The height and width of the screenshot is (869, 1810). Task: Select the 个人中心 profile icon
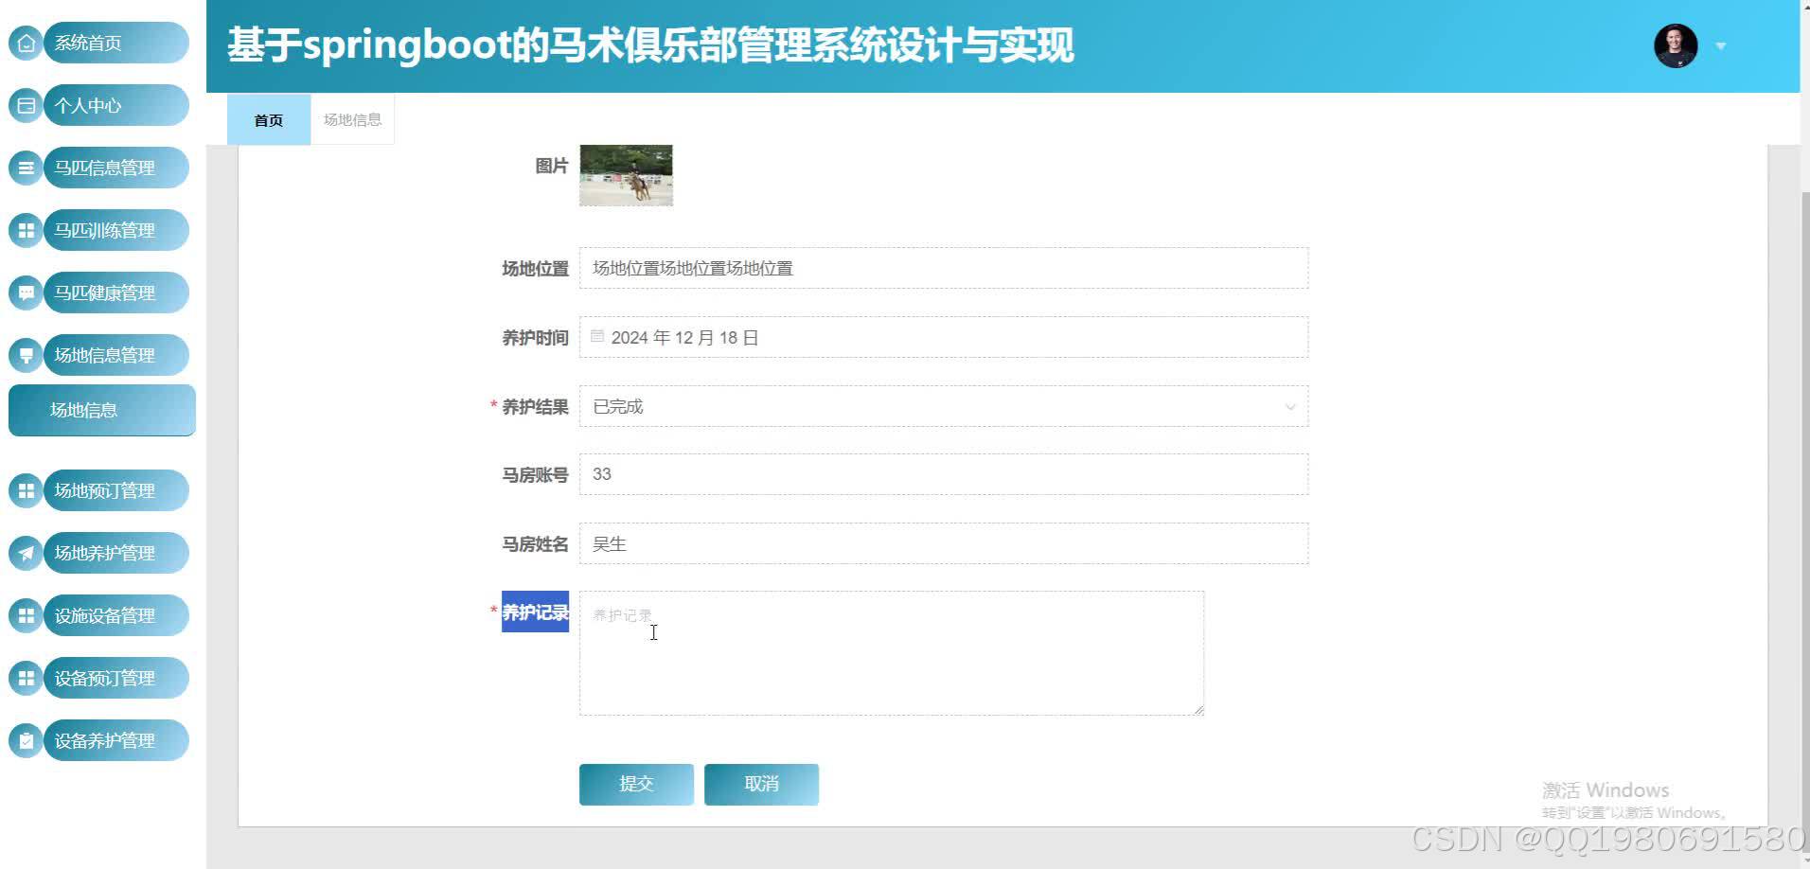(26, 105)
